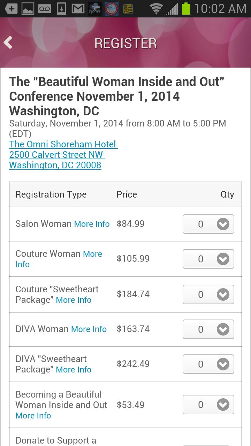This screenshot has width=251, height=446.
Task: Tap the 10:02 AM clock in status bar
Action: [x=220, y=9]
